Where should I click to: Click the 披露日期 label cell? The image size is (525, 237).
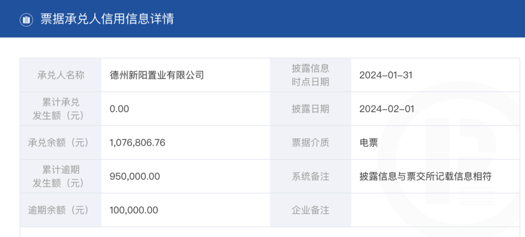(310, 109)
